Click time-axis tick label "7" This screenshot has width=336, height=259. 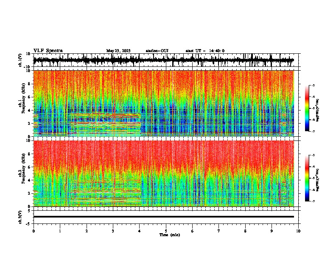point(219,231)
